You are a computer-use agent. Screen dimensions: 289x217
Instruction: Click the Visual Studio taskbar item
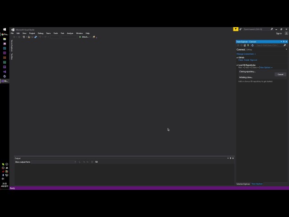(5, 81)
